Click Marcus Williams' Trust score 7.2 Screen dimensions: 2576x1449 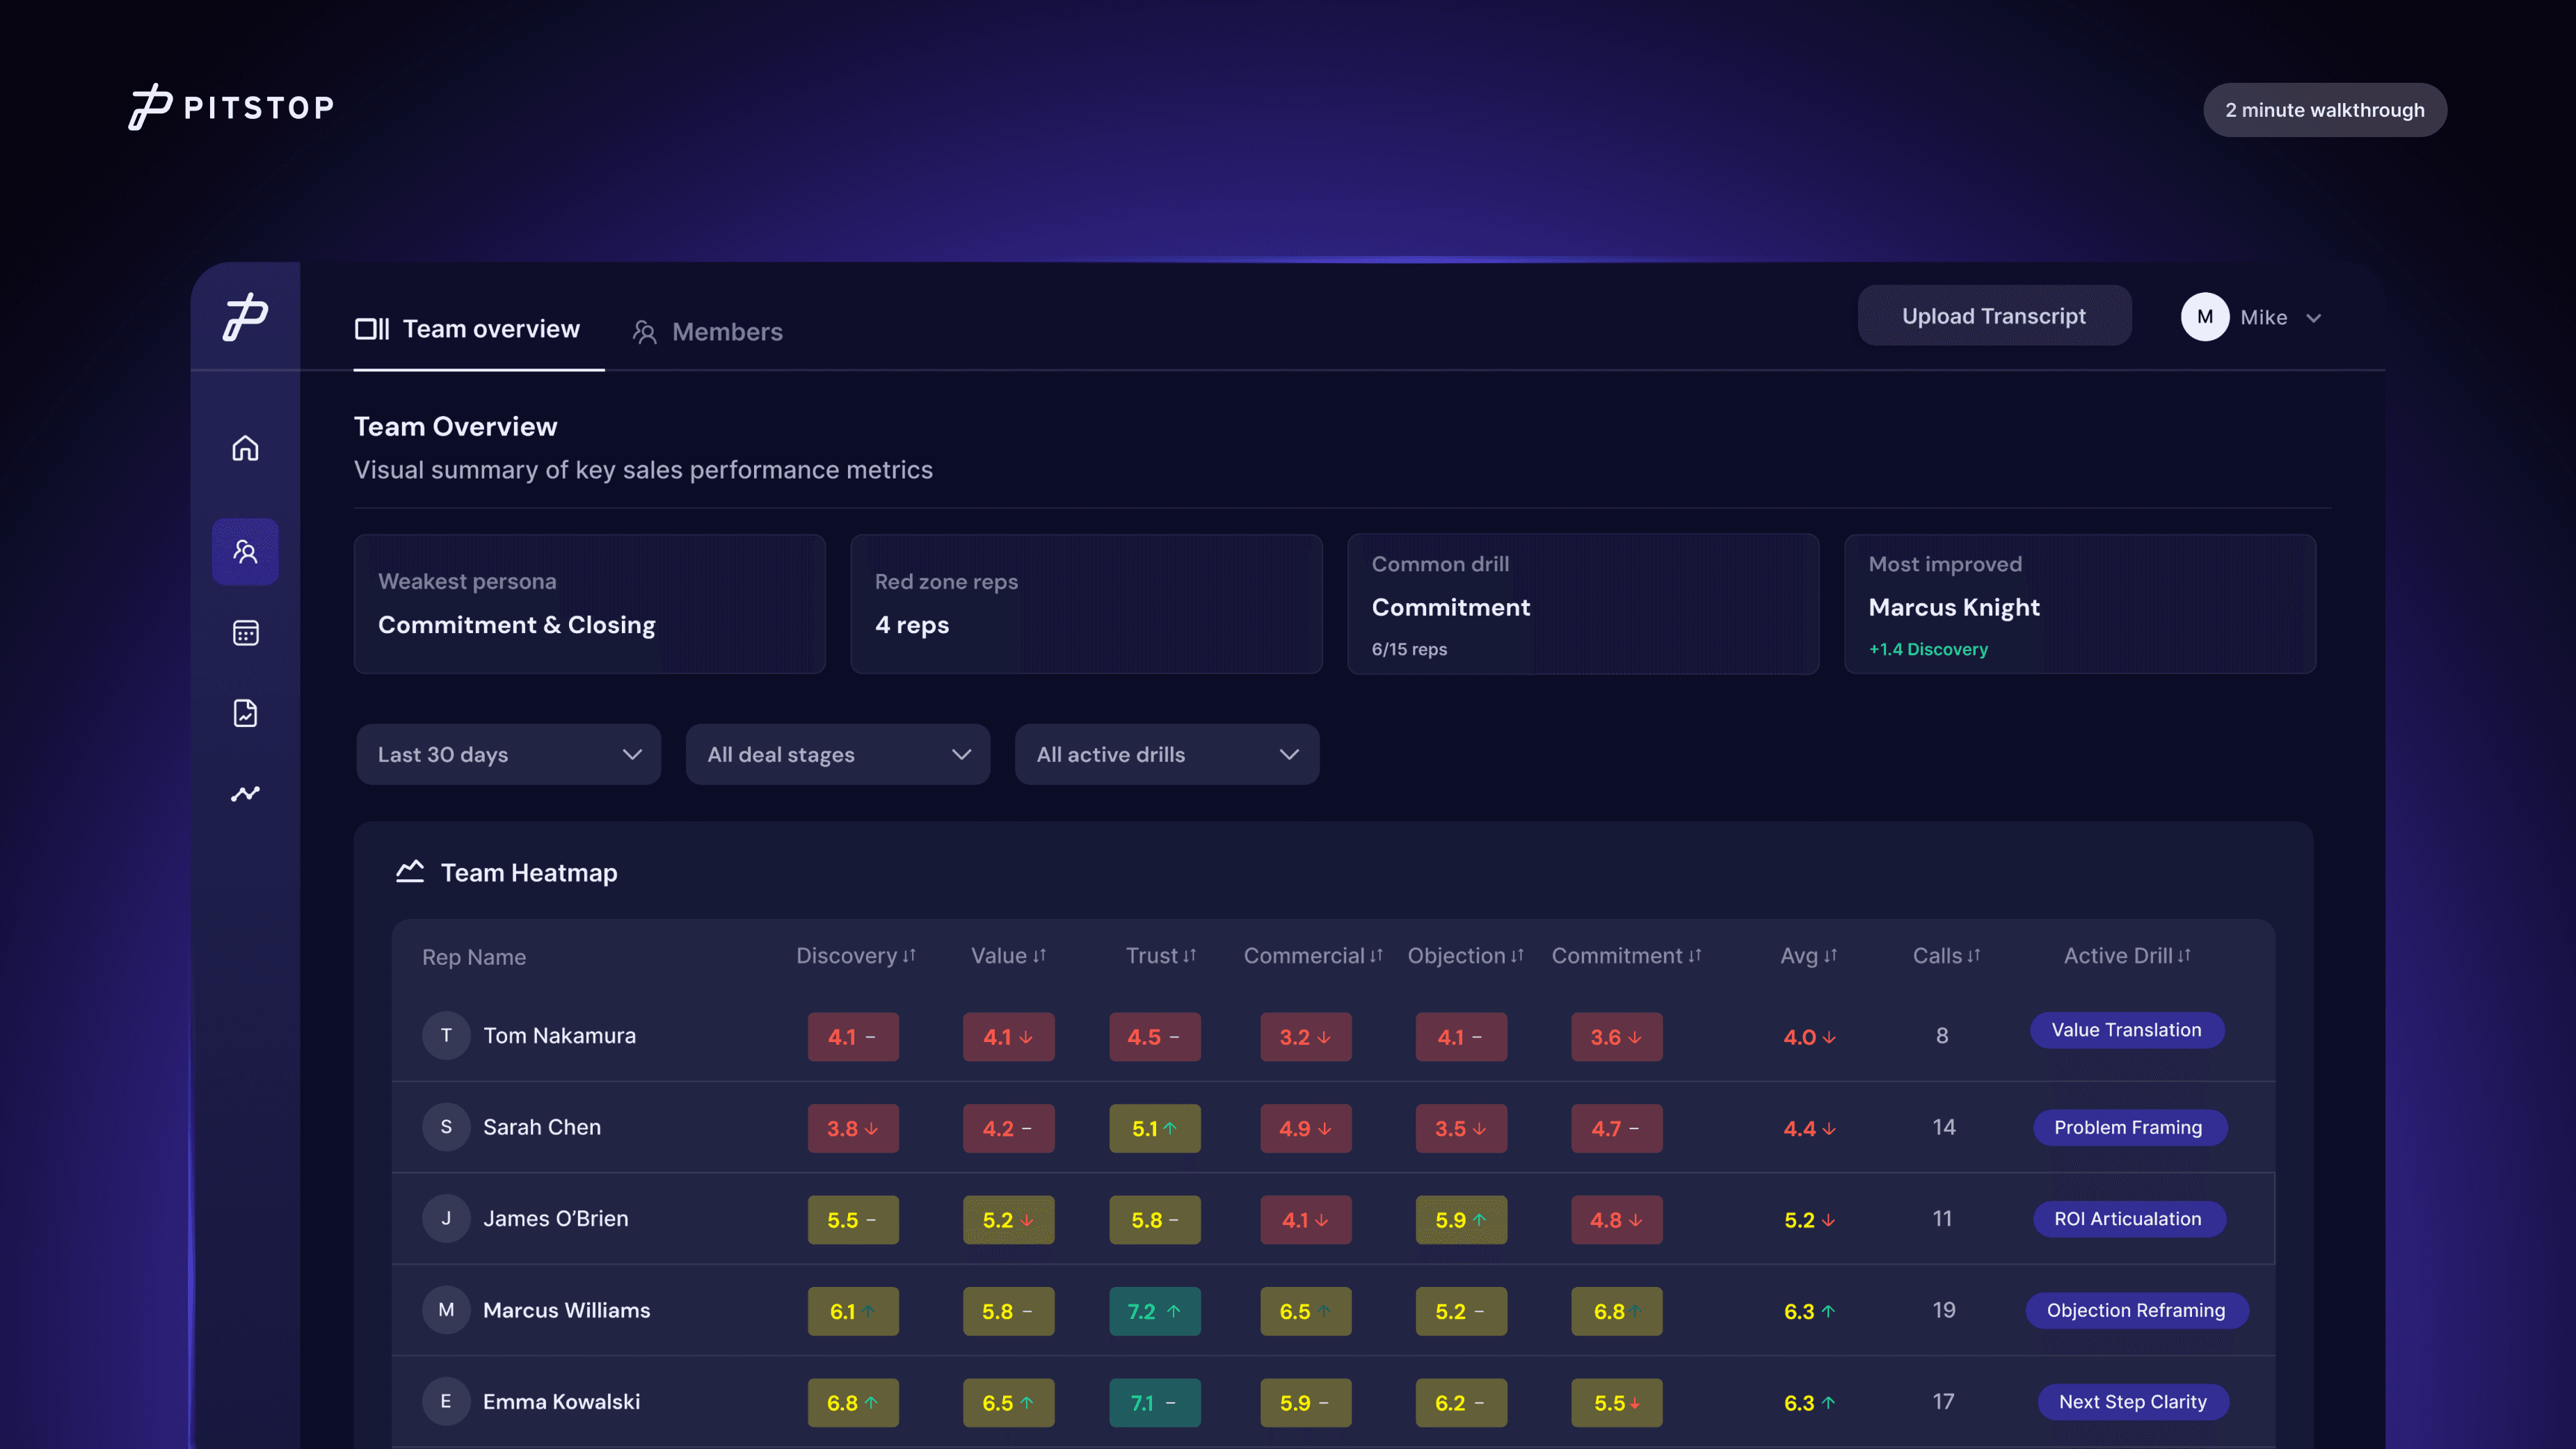(1155, 1312)
